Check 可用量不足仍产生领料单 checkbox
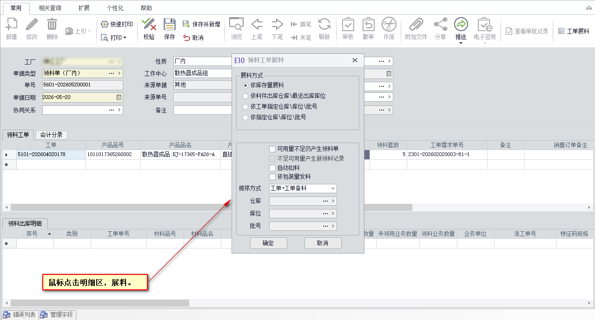Image resolution: width=595 pixels, height=320 pixels. pos(272,149)
